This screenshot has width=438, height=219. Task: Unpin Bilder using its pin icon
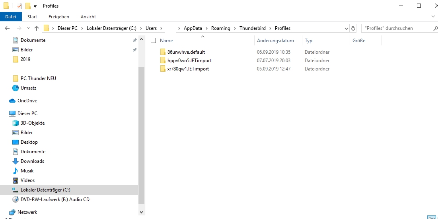134,50
